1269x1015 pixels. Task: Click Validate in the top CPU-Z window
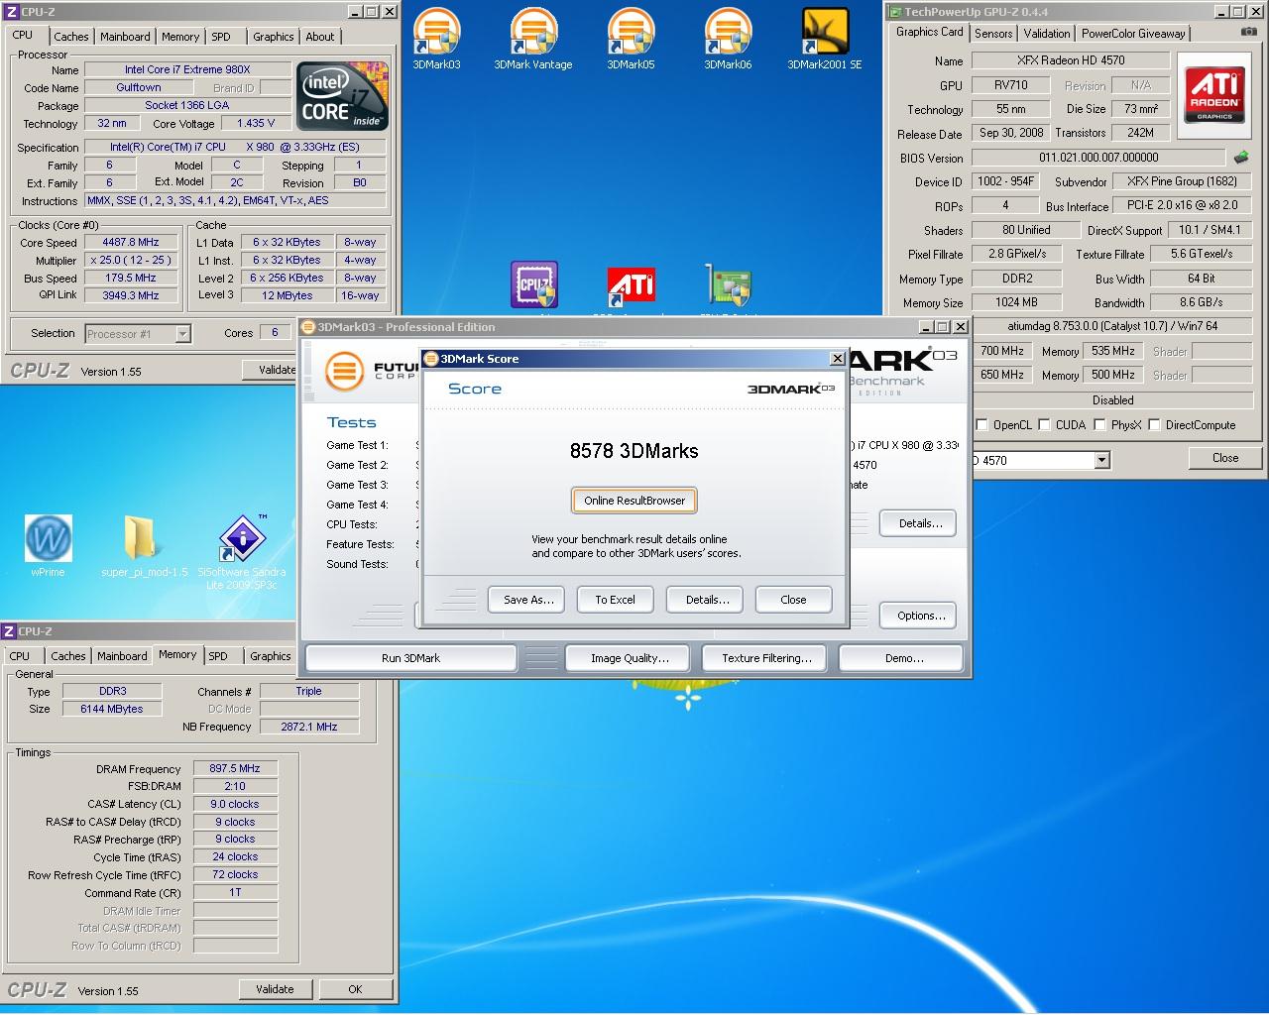[271, 370]
